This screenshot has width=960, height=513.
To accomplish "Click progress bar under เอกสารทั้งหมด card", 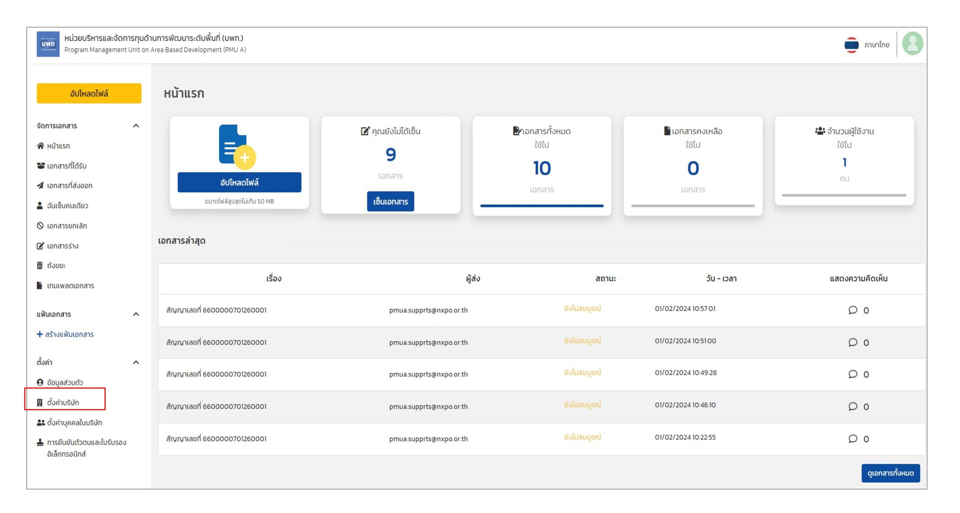I will point(541,205).
